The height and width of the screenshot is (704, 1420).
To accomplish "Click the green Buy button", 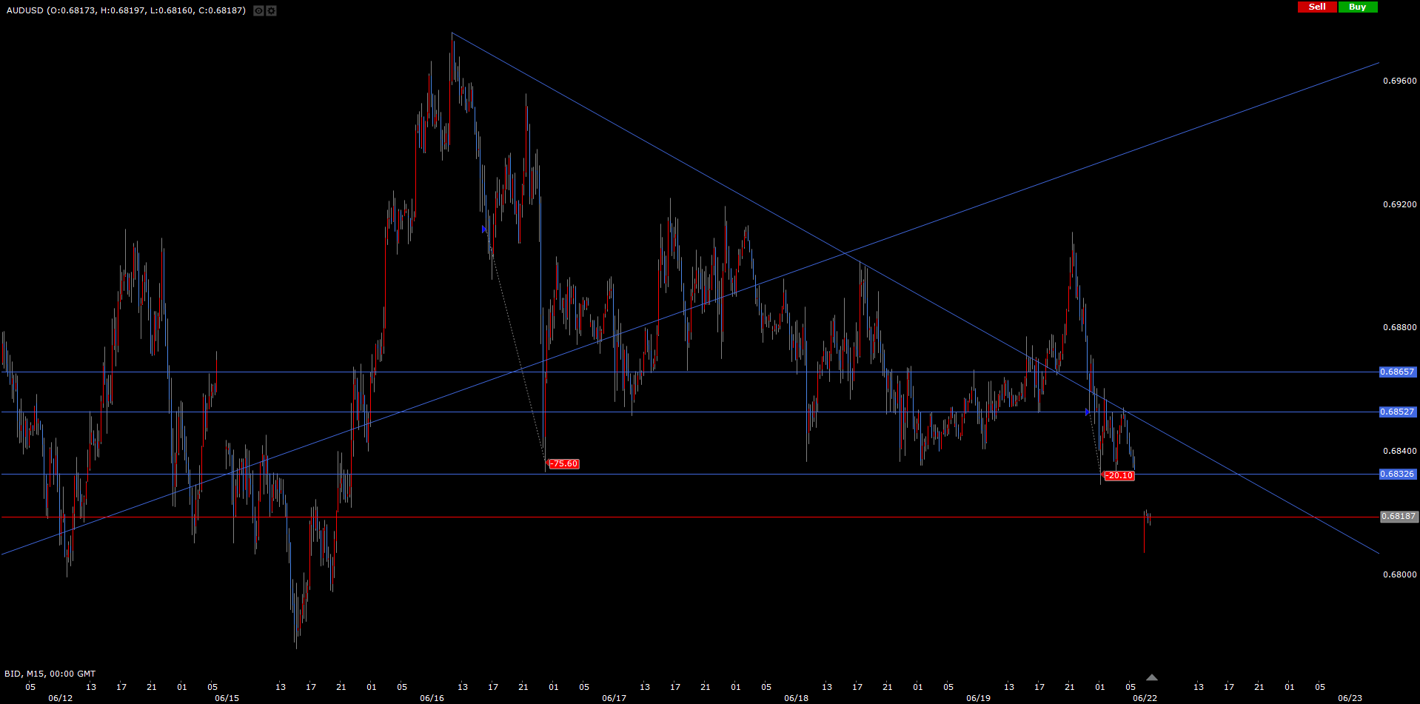I will click(1358, 7).
